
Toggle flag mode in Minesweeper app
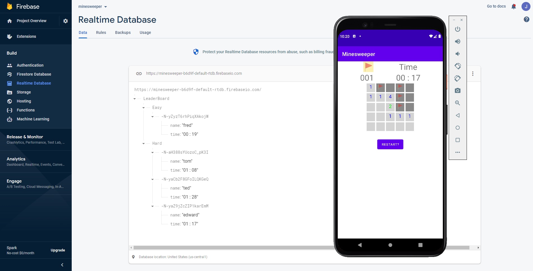tap(368, 67)
